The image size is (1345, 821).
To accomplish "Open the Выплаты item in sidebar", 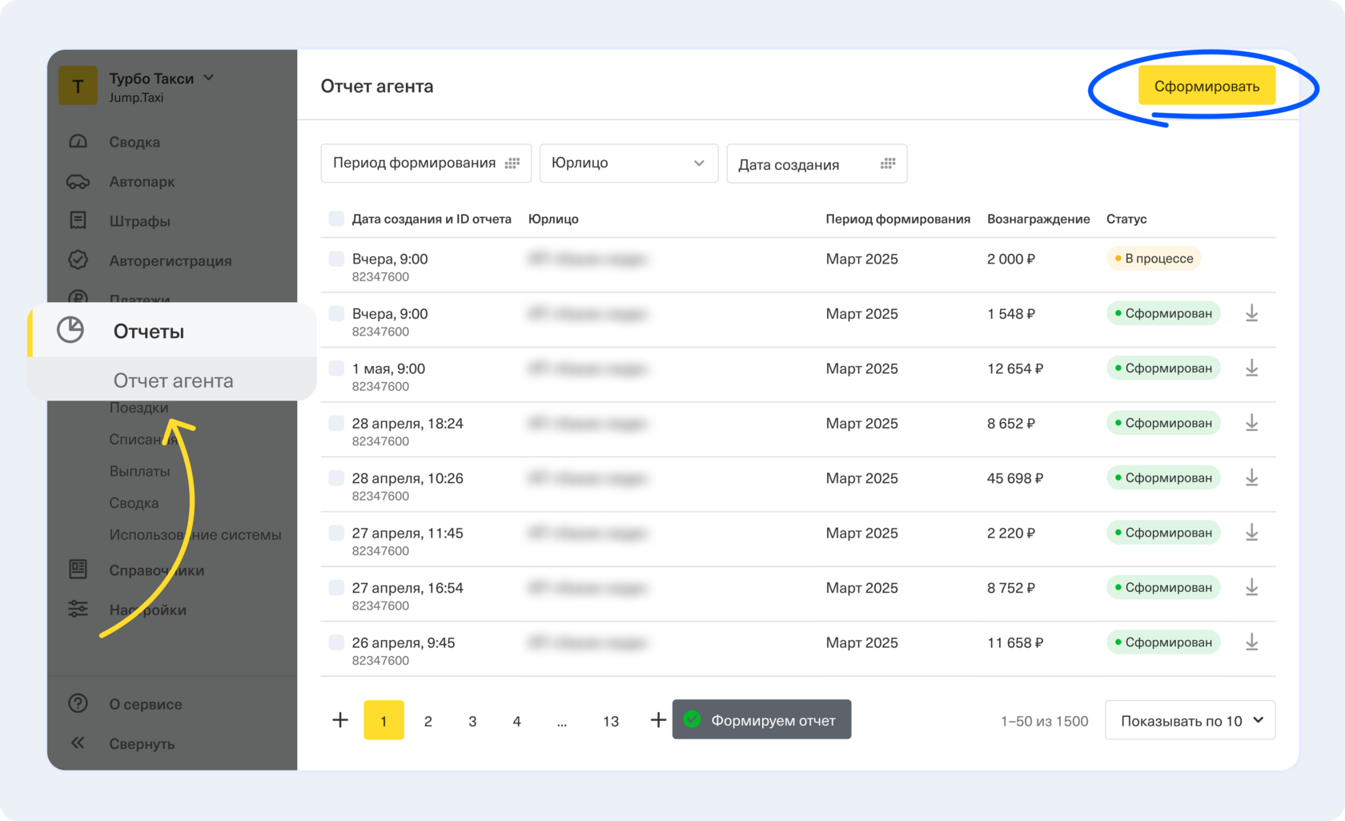I will pyautogui.click(x=139, y=471).
